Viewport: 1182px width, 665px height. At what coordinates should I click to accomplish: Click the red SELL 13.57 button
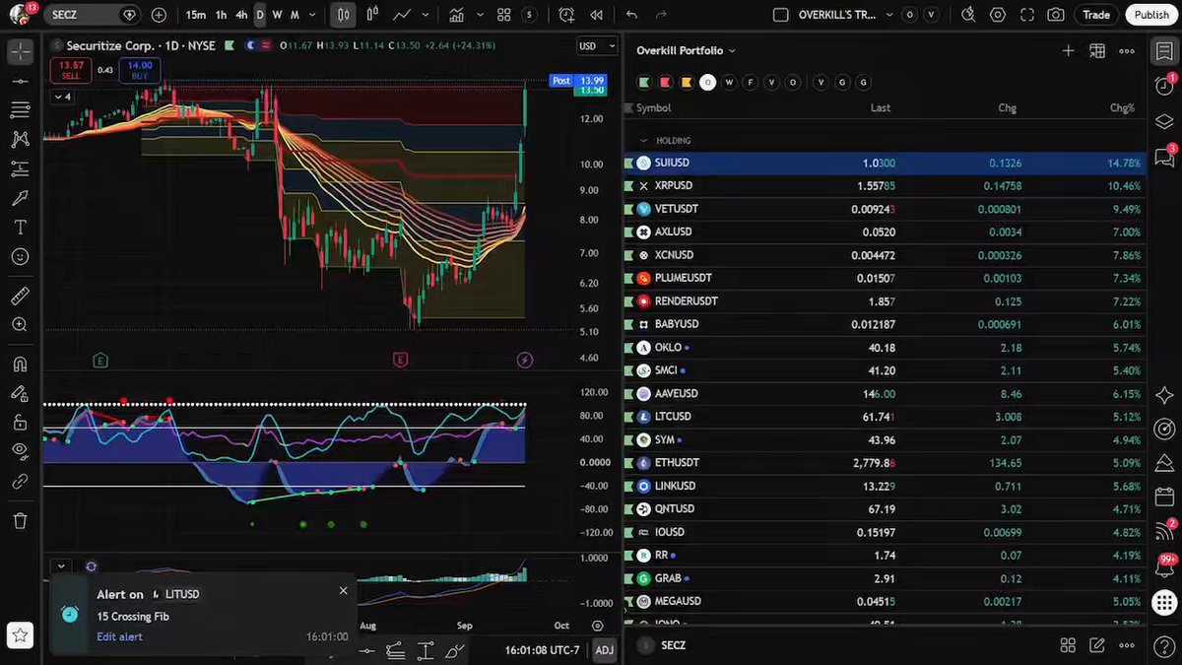click(71, 69)
